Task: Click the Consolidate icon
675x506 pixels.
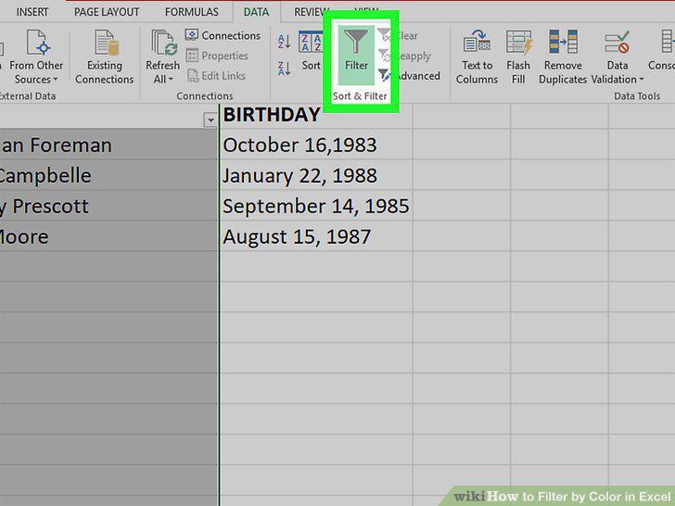Action: [x=669, y=43]
